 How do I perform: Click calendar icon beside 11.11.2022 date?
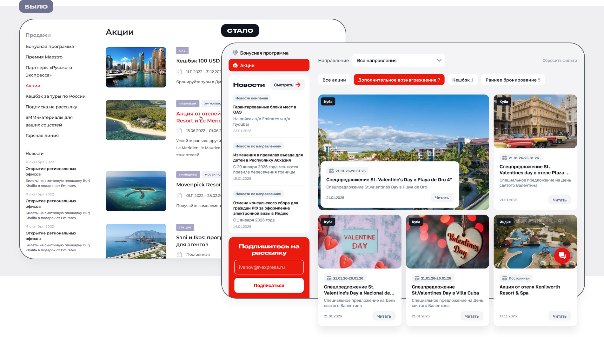click(179, 72)
